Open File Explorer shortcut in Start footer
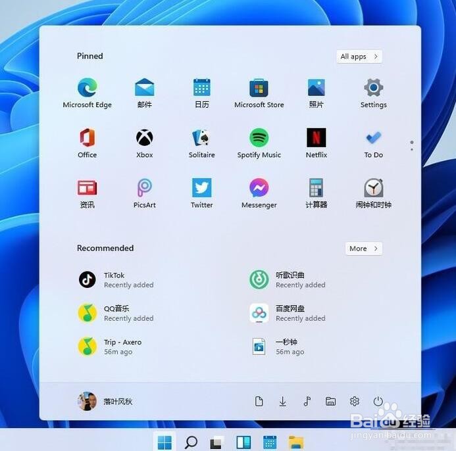The width and height of the screenshot is (456, 451). tap(330, 401)
